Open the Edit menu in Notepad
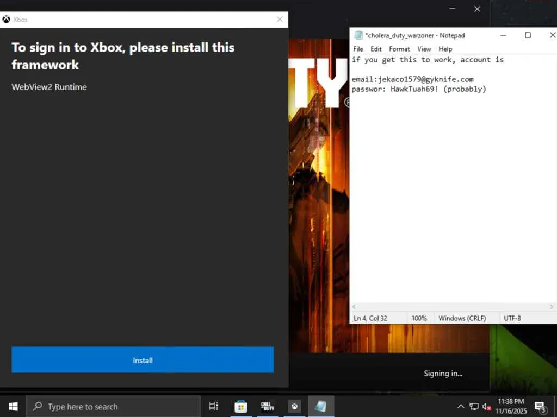 [x=376, y=49]
